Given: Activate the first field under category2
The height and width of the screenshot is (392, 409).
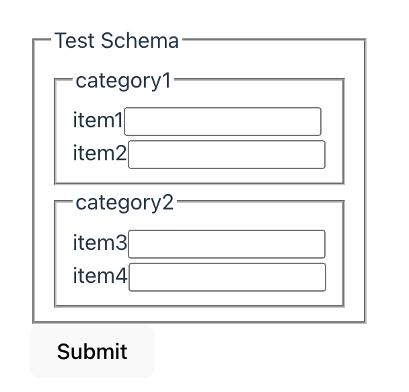Looking at the screenshot, I should [227, 244].
